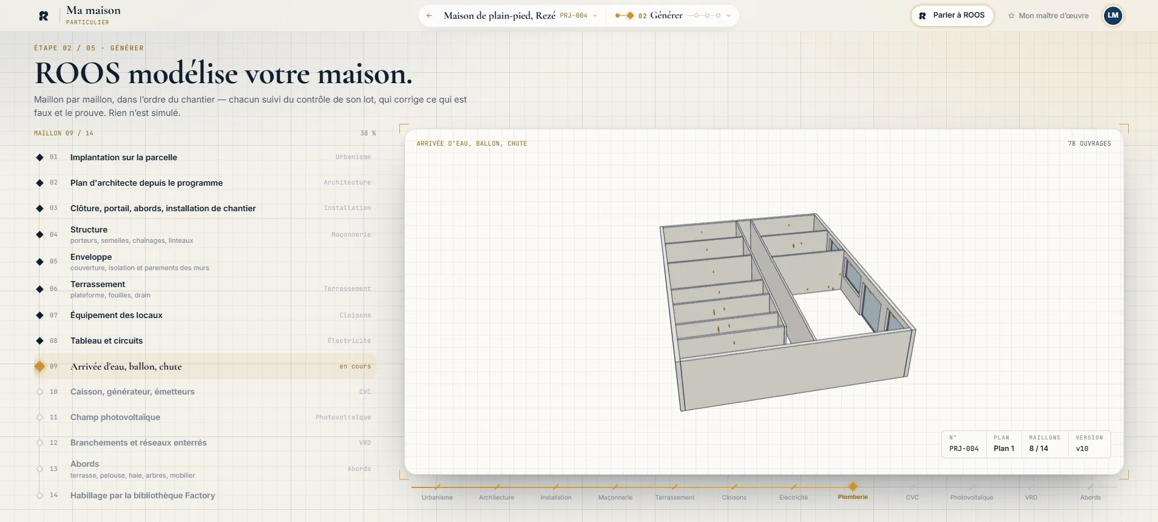1158x522 pixels.
Task: Select the Structure step
Action: coord(205,234)
